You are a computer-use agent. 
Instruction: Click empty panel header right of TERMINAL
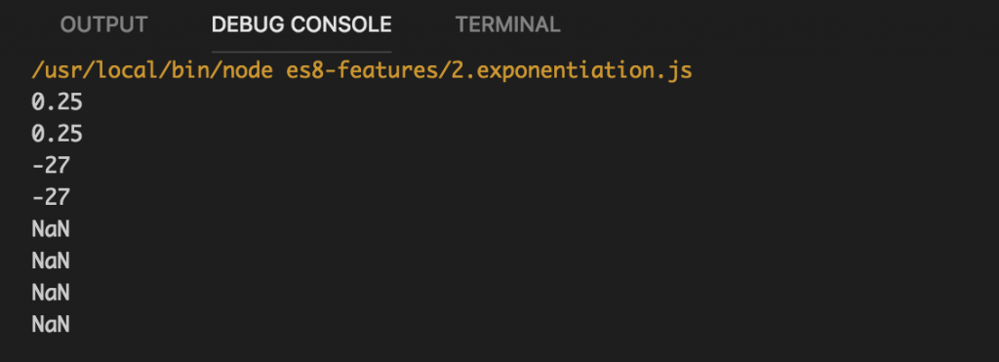778,24
